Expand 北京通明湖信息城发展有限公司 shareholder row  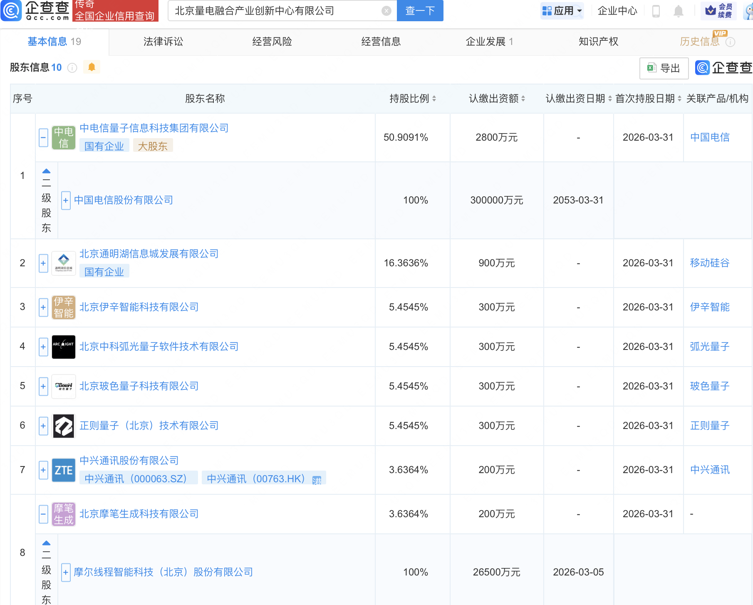click(x=44, y=263)
